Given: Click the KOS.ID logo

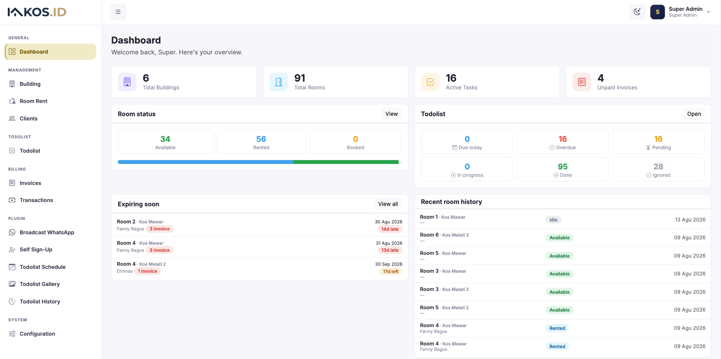Looking at the screenshot, I should pyautogui.click(x=37, y=12).
